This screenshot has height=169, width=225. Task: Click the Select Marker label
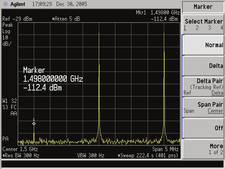point(204,21)
